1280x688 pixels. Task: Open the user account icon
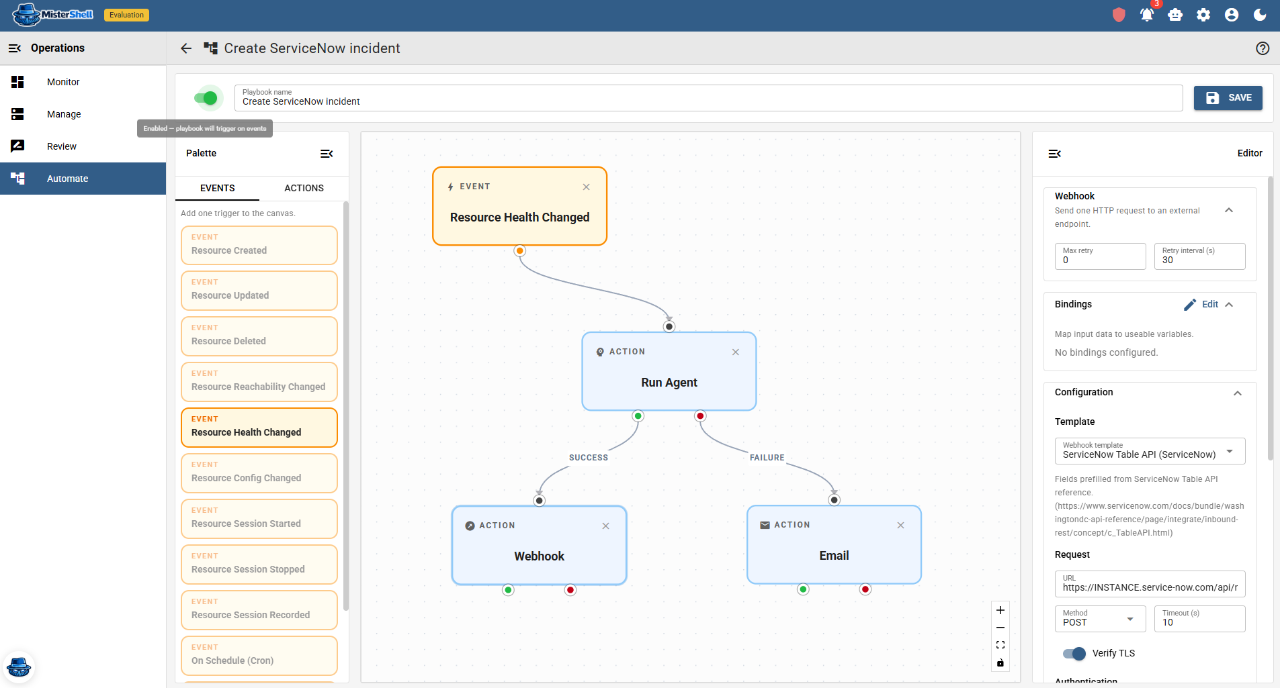point(1232,15)
